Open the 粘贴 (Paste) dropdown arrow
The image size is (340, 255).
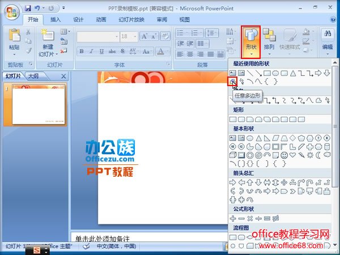pos(14,54)
